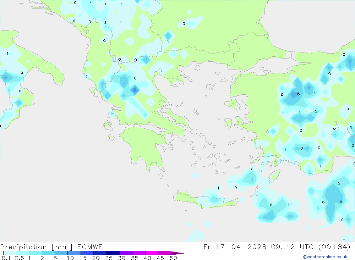Click the '5' precipitation value on map
The image size is (355, 260).
click(299, 94)
